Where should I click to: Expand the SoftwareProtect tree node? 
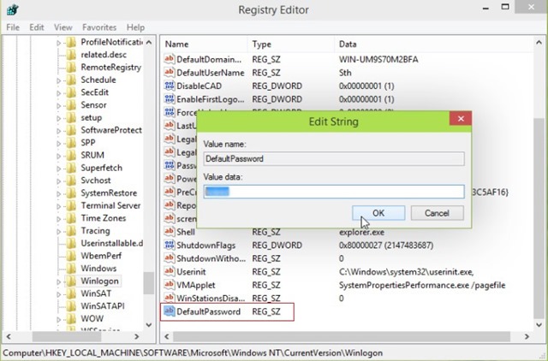point(58,131)
